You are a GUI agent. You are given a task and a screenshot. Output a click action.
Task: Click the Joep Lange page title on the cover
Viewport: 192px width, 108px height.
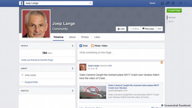click(x=64, y=24)
